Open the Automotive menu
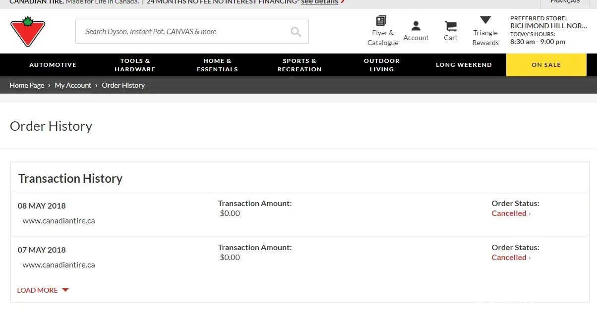 click(x=53, y=65)
